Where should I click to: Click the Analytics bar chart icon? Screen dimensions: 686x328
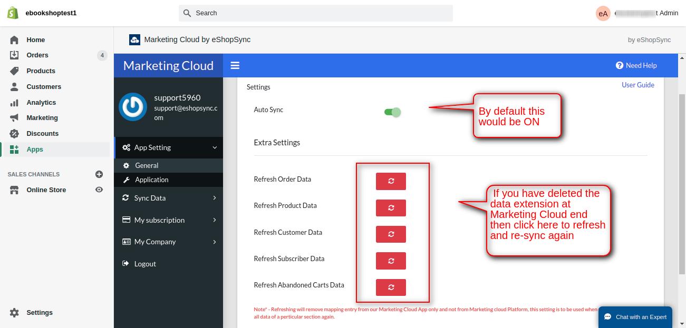14,103
